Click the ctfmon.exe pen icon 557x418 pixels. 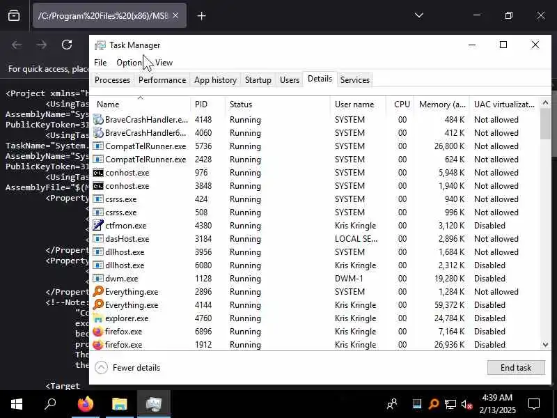pos(98,225)
